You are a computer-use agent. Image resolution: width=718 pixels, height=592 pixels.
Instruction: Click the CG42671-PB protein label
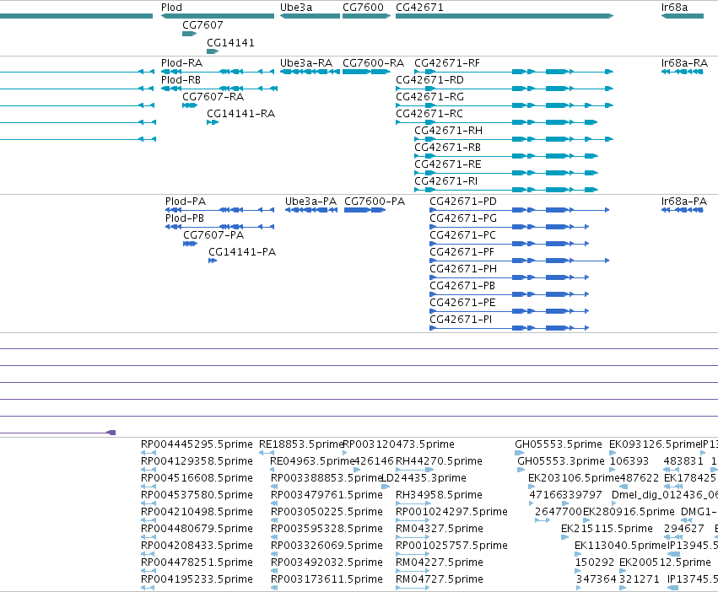click(x=462, y=286)
